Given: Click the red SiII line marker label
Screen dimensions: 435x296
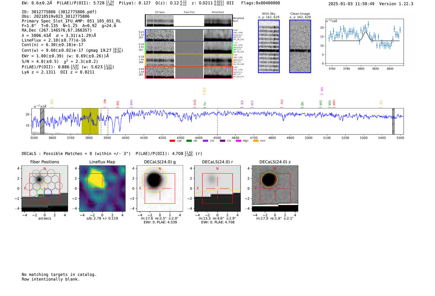Looking at the screenshot, I should pyautogui.click(x=118, y=104).
